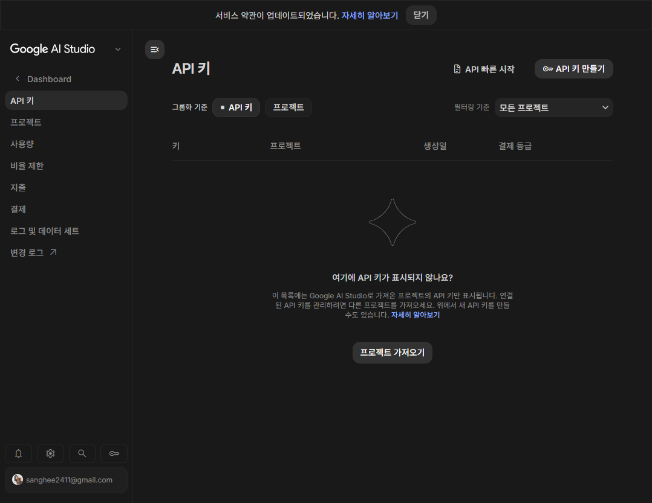Click Google AI Studio logo
The width and height of the screenshot is (652, 503).
click(x=53, y=49)
